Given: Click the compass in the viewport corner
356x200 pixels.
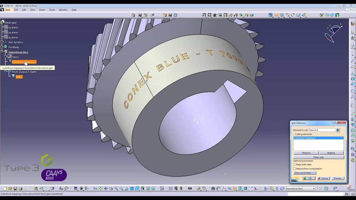Looking at the screenshot, I should coord(334,33).
